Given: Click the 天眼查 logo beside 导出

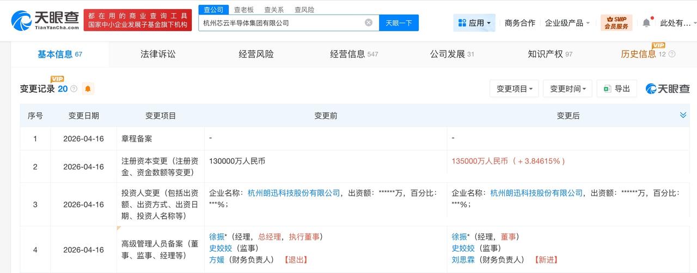Looking at the screenshot, I should 668,88.
